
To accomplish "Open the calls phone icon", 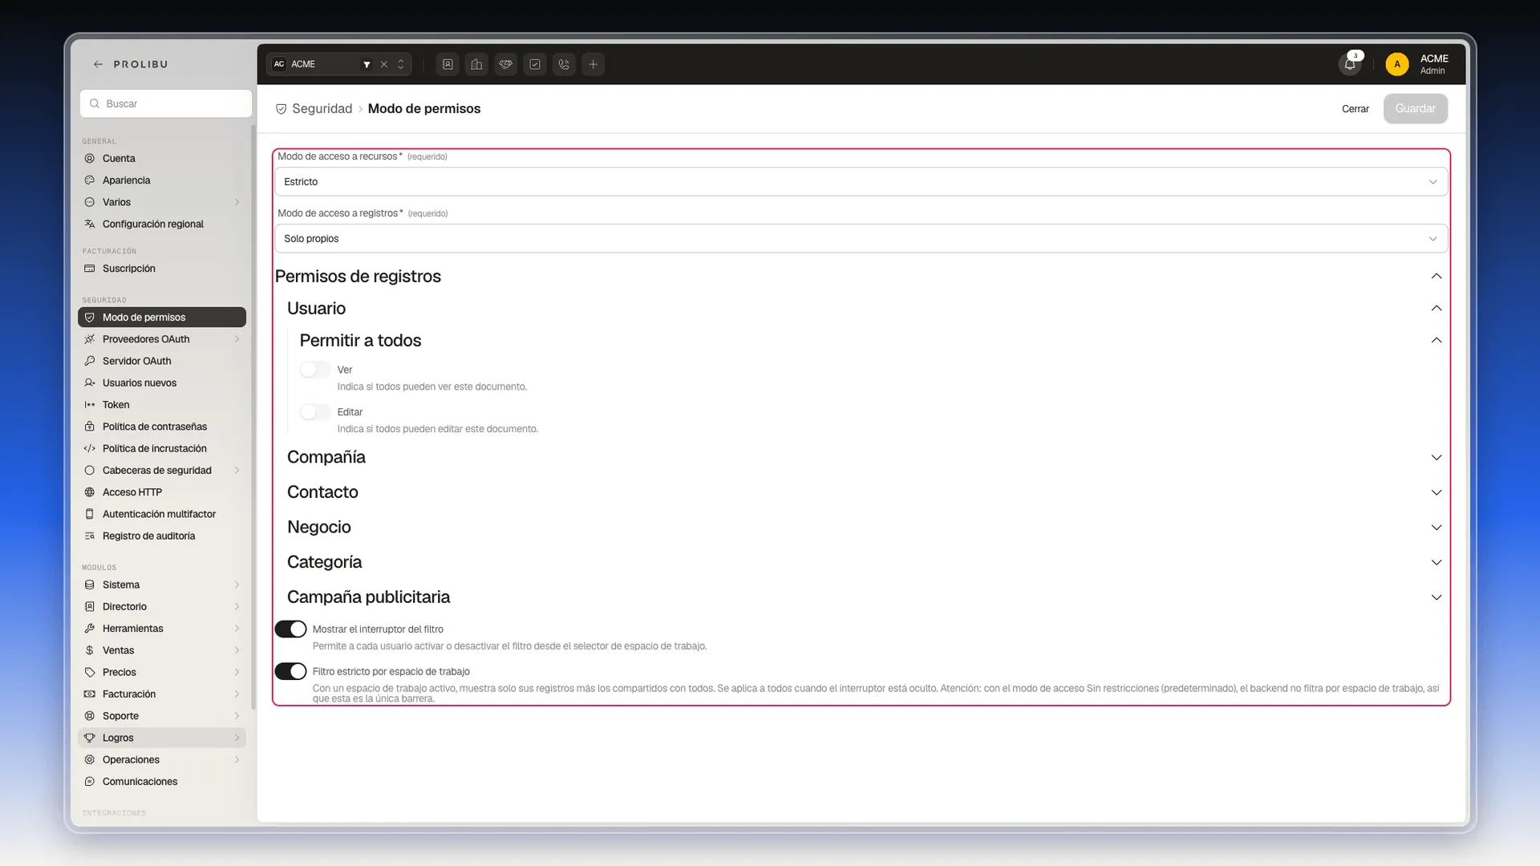I will point(564,64).
